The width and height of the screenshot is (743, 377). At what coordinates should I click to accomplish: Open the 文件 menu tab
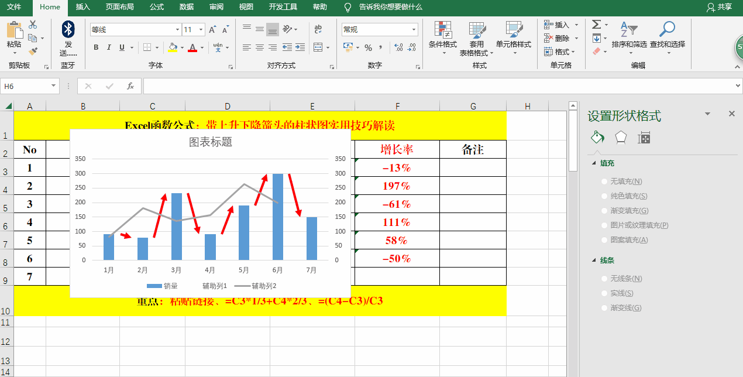[14, 7]
